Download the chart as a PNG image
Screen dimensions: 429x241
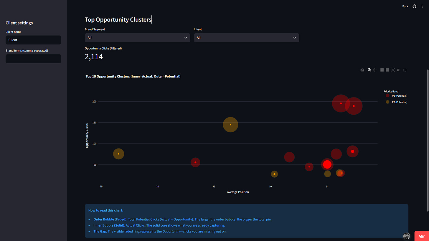tap(362, 70)
